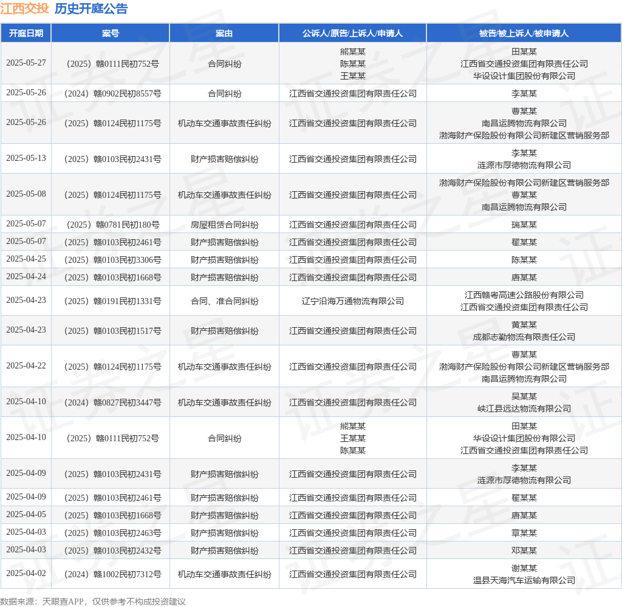The height and width of the screenshot is (607, 622).
Task: Click 财产损害赔偿纠纷 in the 2025-05-13 row
Action: 225,159
